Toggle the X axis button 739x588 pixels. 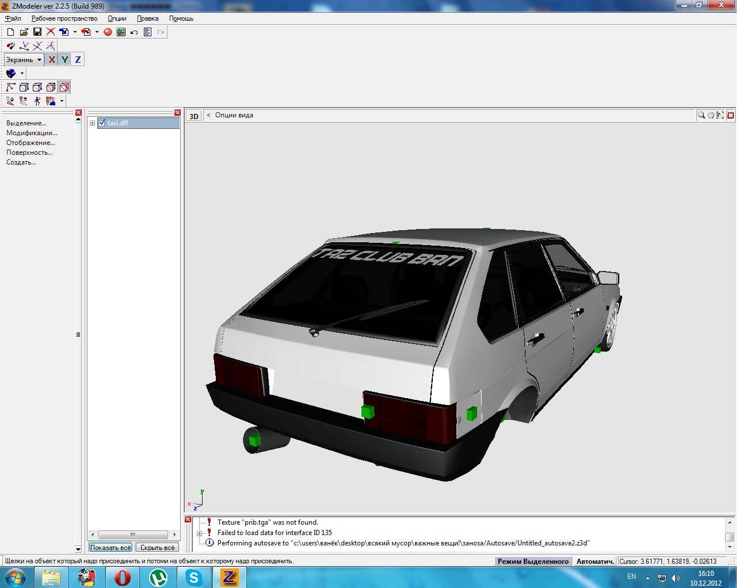[x=52, y=60]
